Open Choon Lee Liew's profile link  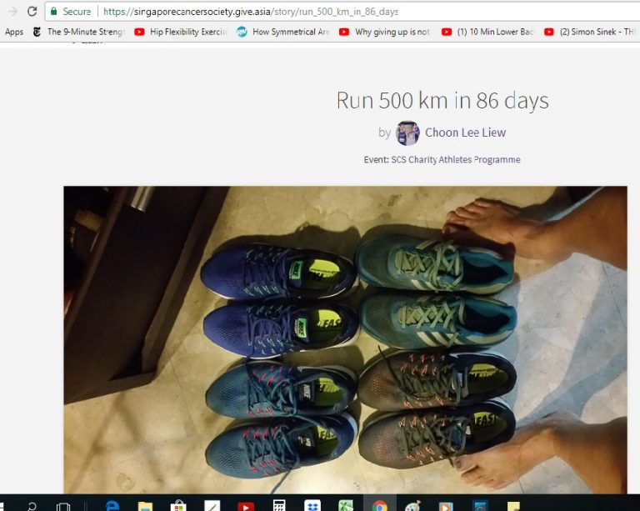[x=465, y=133]
